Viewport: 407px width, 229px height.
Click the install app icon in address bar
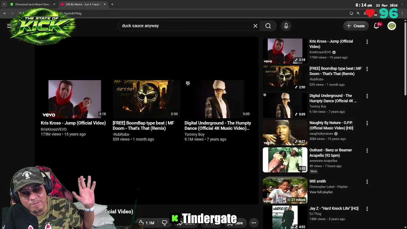pyautogui.click(x=351, y=13)
